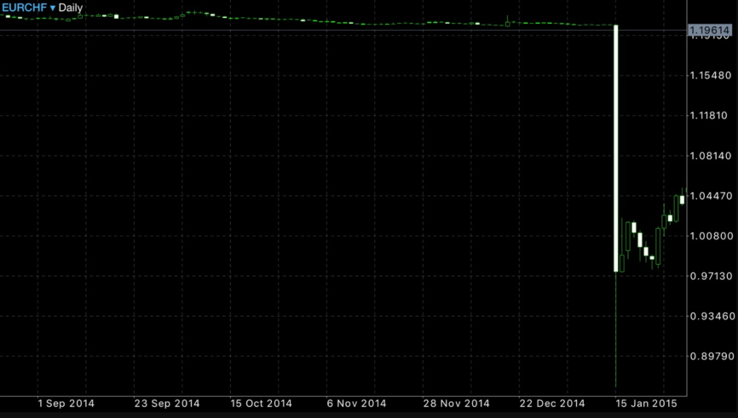
Task: Click the 1.19614 current price marker
Action: [709, 31]
